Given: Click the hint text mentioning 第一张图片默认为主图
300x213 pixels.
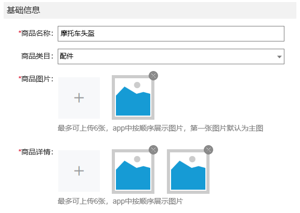Looking at the screenshot, I should [160, 128].
